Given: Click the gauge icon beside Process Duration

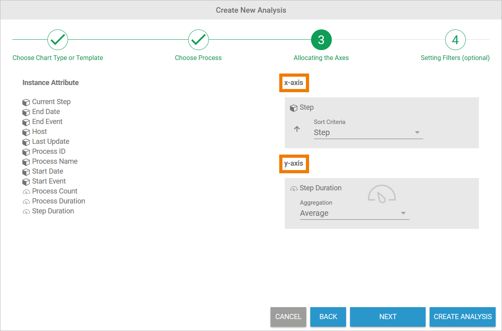Looking at the screenshot, I should pyautogui.click(x=26, y=201).
